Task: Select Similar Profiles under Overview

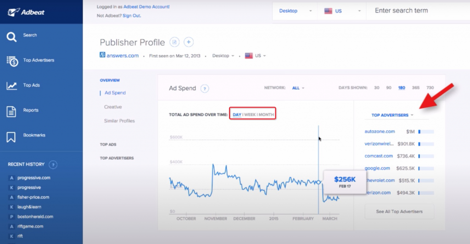Action: click(119, 121)
